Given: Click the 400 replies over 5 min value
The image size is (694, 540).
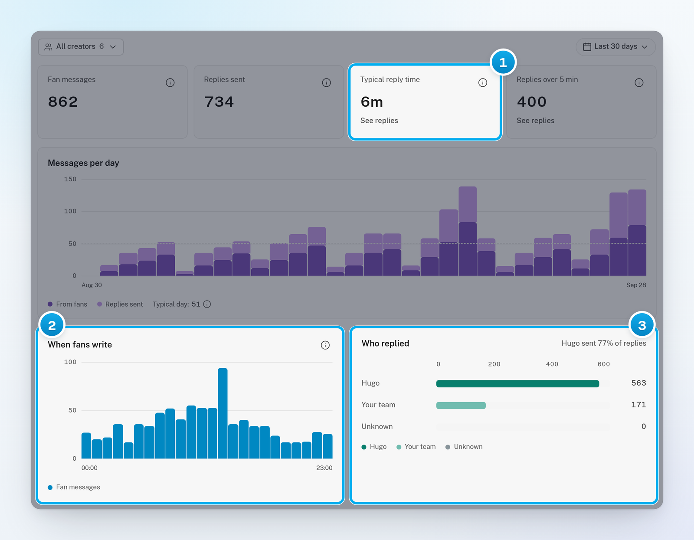Looking at the screenshot, I should point(532,102).
